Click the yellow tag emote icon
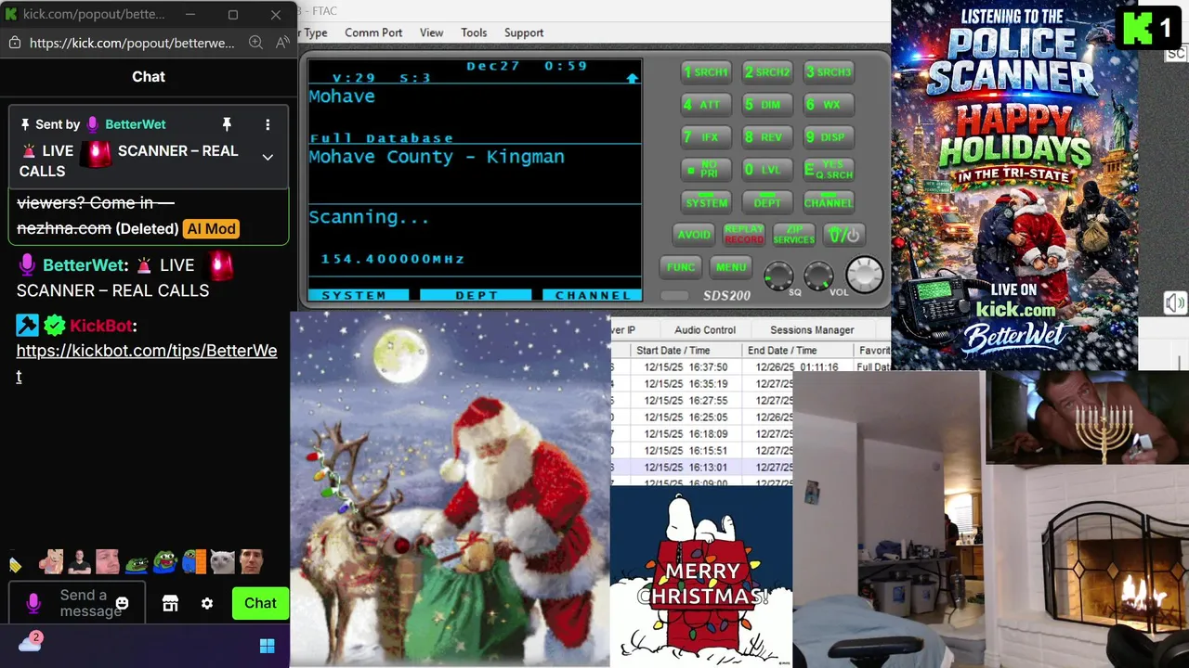Image resolution: width=1189 pixels, height=668 pixels. [16, 563]
